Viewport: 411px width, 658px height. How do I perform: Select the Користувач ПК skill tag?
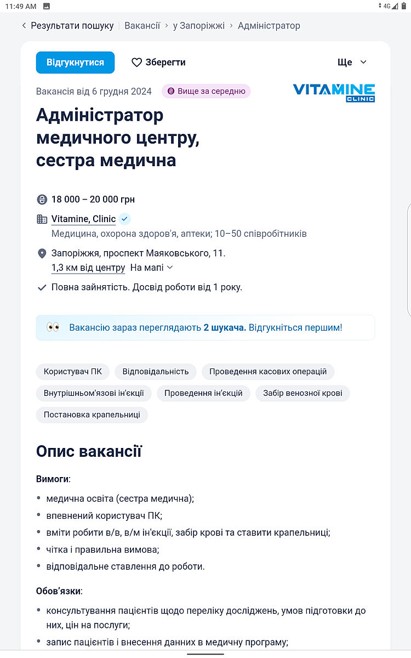[x=73, y=372]
